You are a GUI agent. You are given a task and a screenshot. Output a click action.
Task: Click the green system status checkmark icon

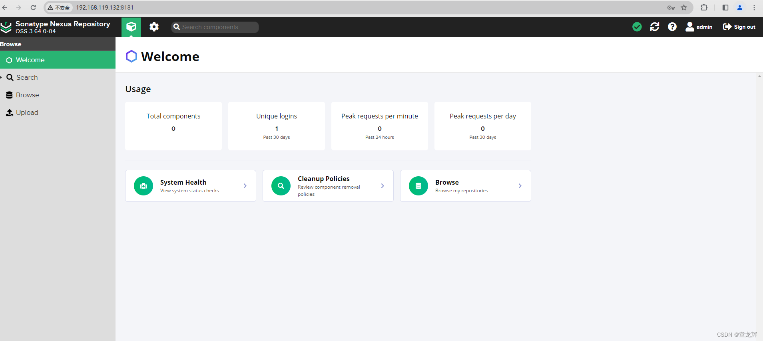[x=637, y=27]
